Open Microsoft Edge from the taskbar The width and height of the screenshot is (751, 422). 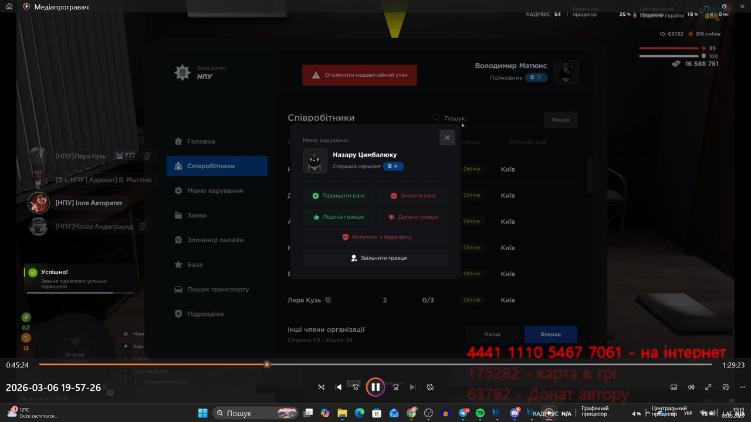pyautogui.click(x=360, y=413)
